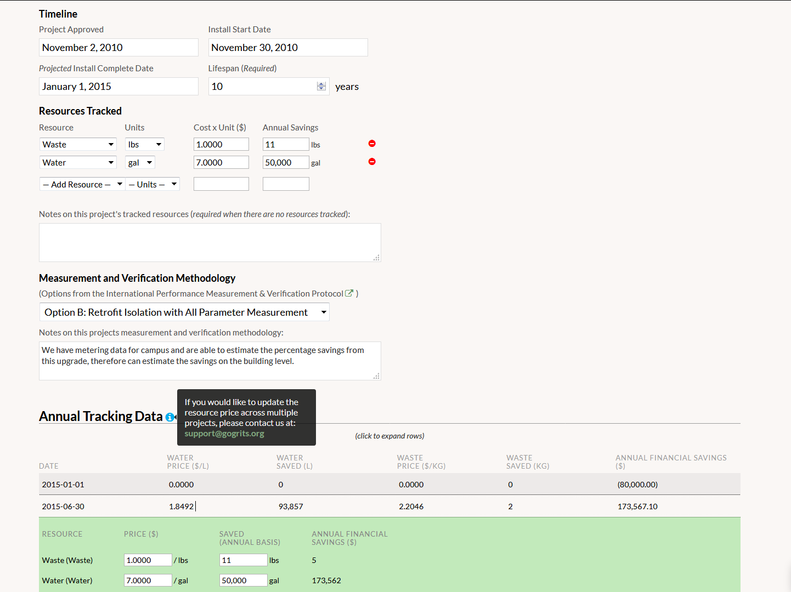Click the Waste Saved (KG) column header

click(528, 462)
